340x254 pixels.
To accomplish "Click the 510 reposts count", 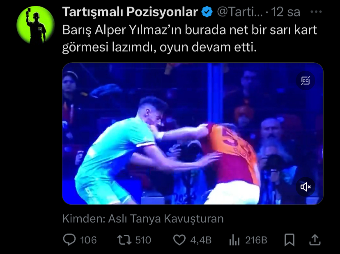I will [x=143, y=240].
